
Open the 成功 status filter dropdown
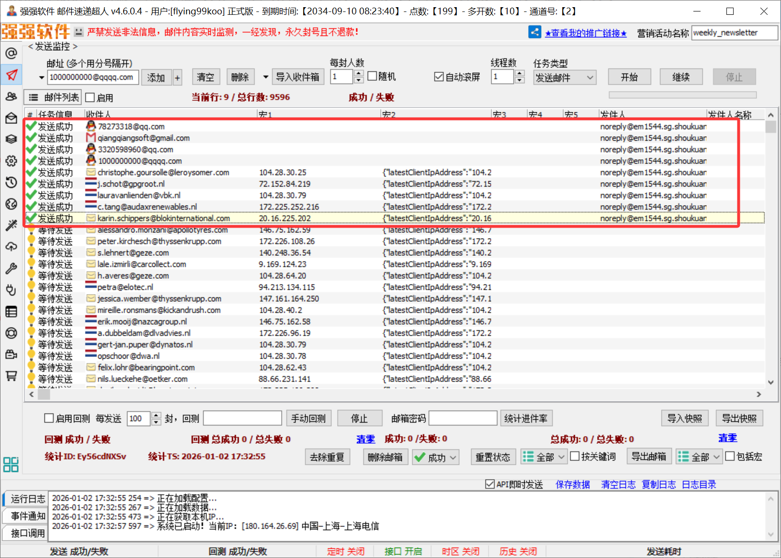tap(453, 458)
